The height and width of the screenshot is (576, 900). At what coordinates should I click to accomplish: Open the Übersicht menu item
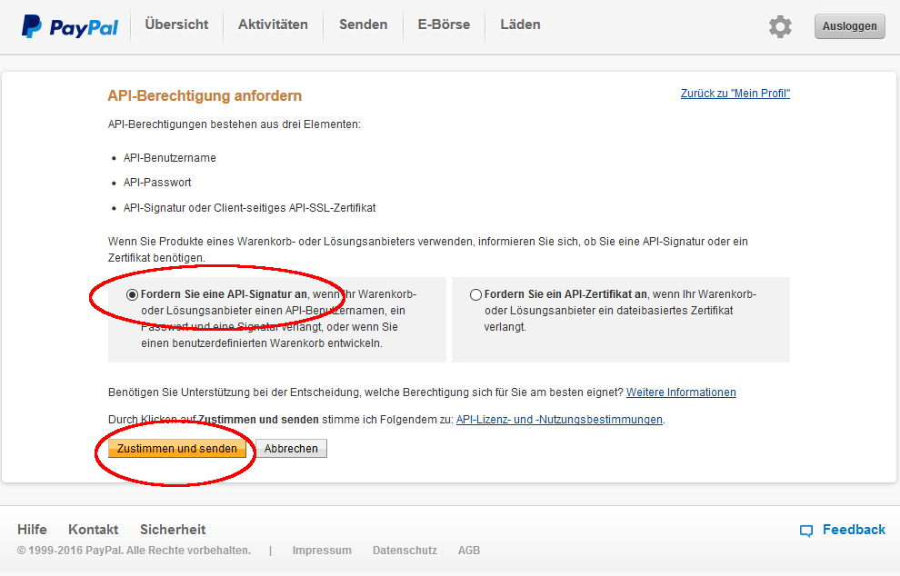(x=176, y=25)
